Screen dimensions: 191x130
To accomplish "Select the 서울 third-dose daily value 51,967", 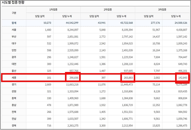I will (x=156, y=30).
